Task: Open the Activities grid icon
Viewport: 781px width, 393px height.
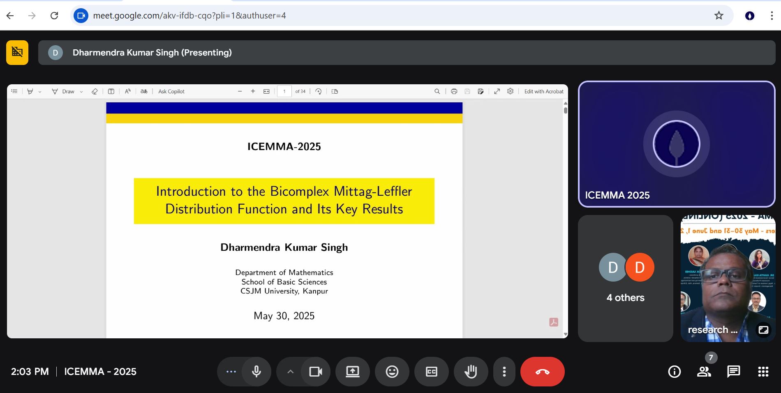Action: point(763,372)
